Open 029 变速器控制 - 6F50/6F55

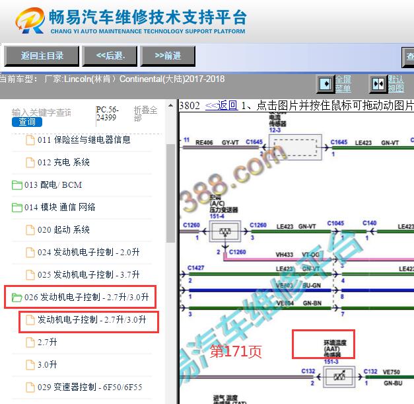90,387
